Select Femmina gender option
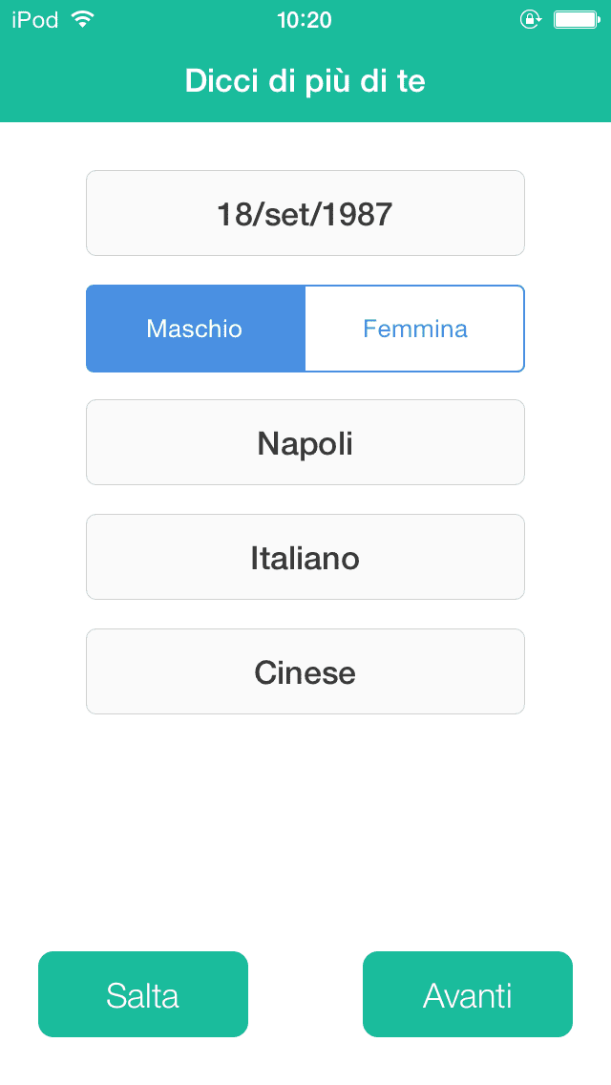The width and height of the screenshot is (611, 1085). [x=415, y=329]
